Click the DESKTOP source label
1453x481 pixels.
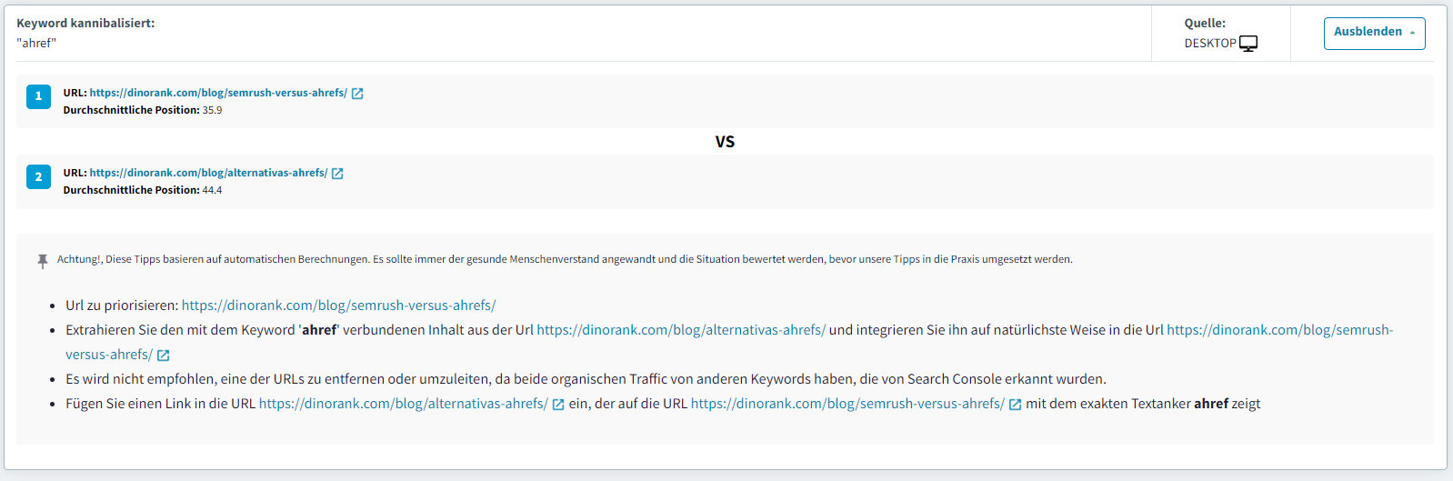click(x=1209, y=44)
